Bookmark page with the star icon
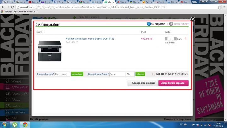 pyautogui.click(x=218, y=7)
